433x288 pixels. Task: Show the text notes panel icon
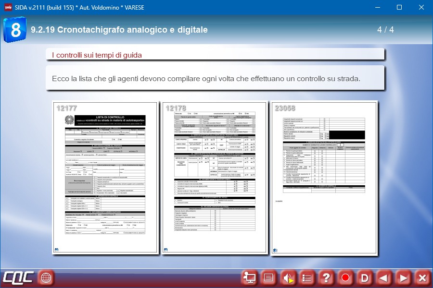click(268, 277)
